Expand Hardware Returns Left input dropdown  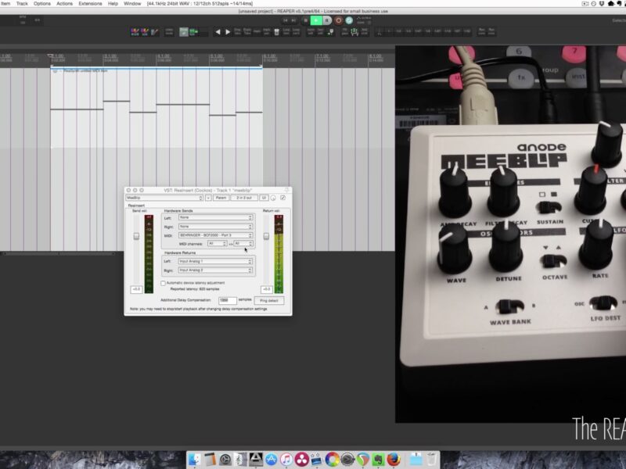(x=216, y=261)
